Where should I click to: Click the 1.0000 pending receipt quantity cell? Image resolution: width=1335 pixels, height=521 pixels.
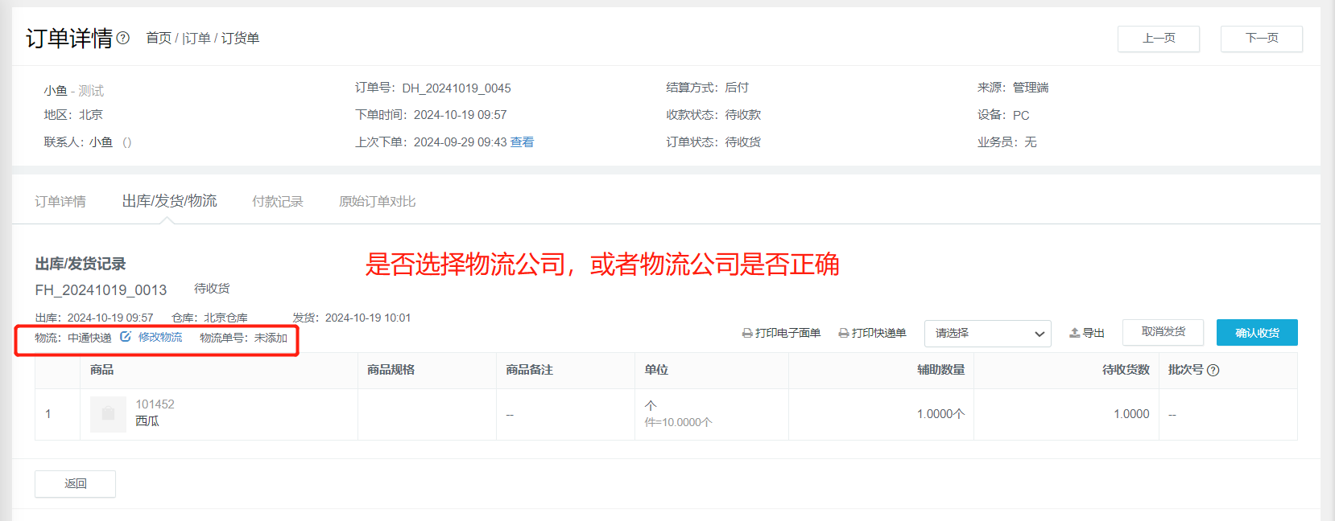point(1131,414)
